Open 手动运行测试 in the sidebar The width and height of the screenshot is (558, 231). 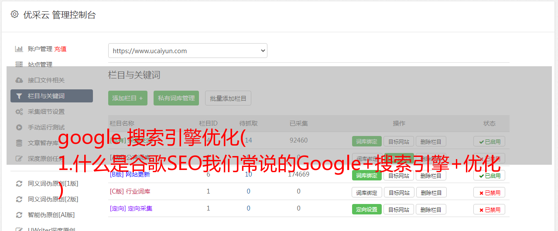[46, 127]
